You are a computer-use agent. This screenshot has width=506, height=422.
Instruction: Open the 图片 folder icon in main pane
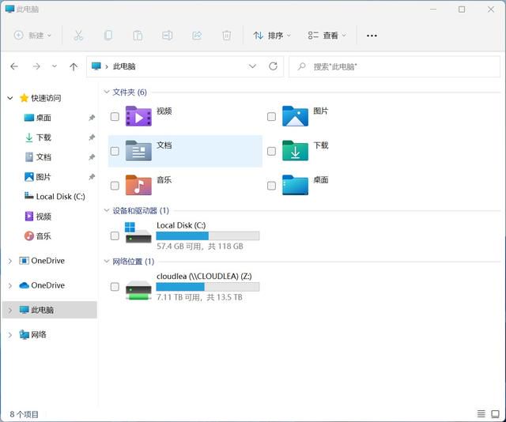coord(295,116)
